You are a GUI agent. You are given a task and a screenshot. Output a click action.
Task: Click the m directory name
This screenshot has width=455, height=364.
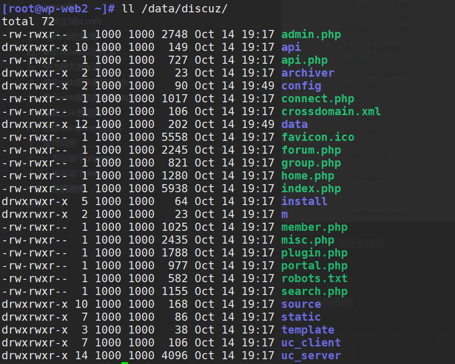click(x=285, y=214)
